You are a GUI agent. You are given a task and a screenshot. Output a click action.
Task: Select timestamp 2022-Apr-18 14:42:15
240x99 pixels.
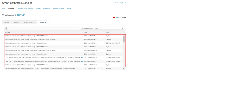pos(91,54)
